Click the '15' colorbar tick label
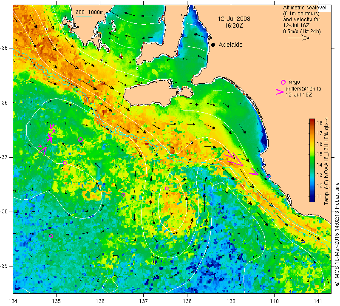The width and height of the screenshot is (340, 306). coord(320,154)
